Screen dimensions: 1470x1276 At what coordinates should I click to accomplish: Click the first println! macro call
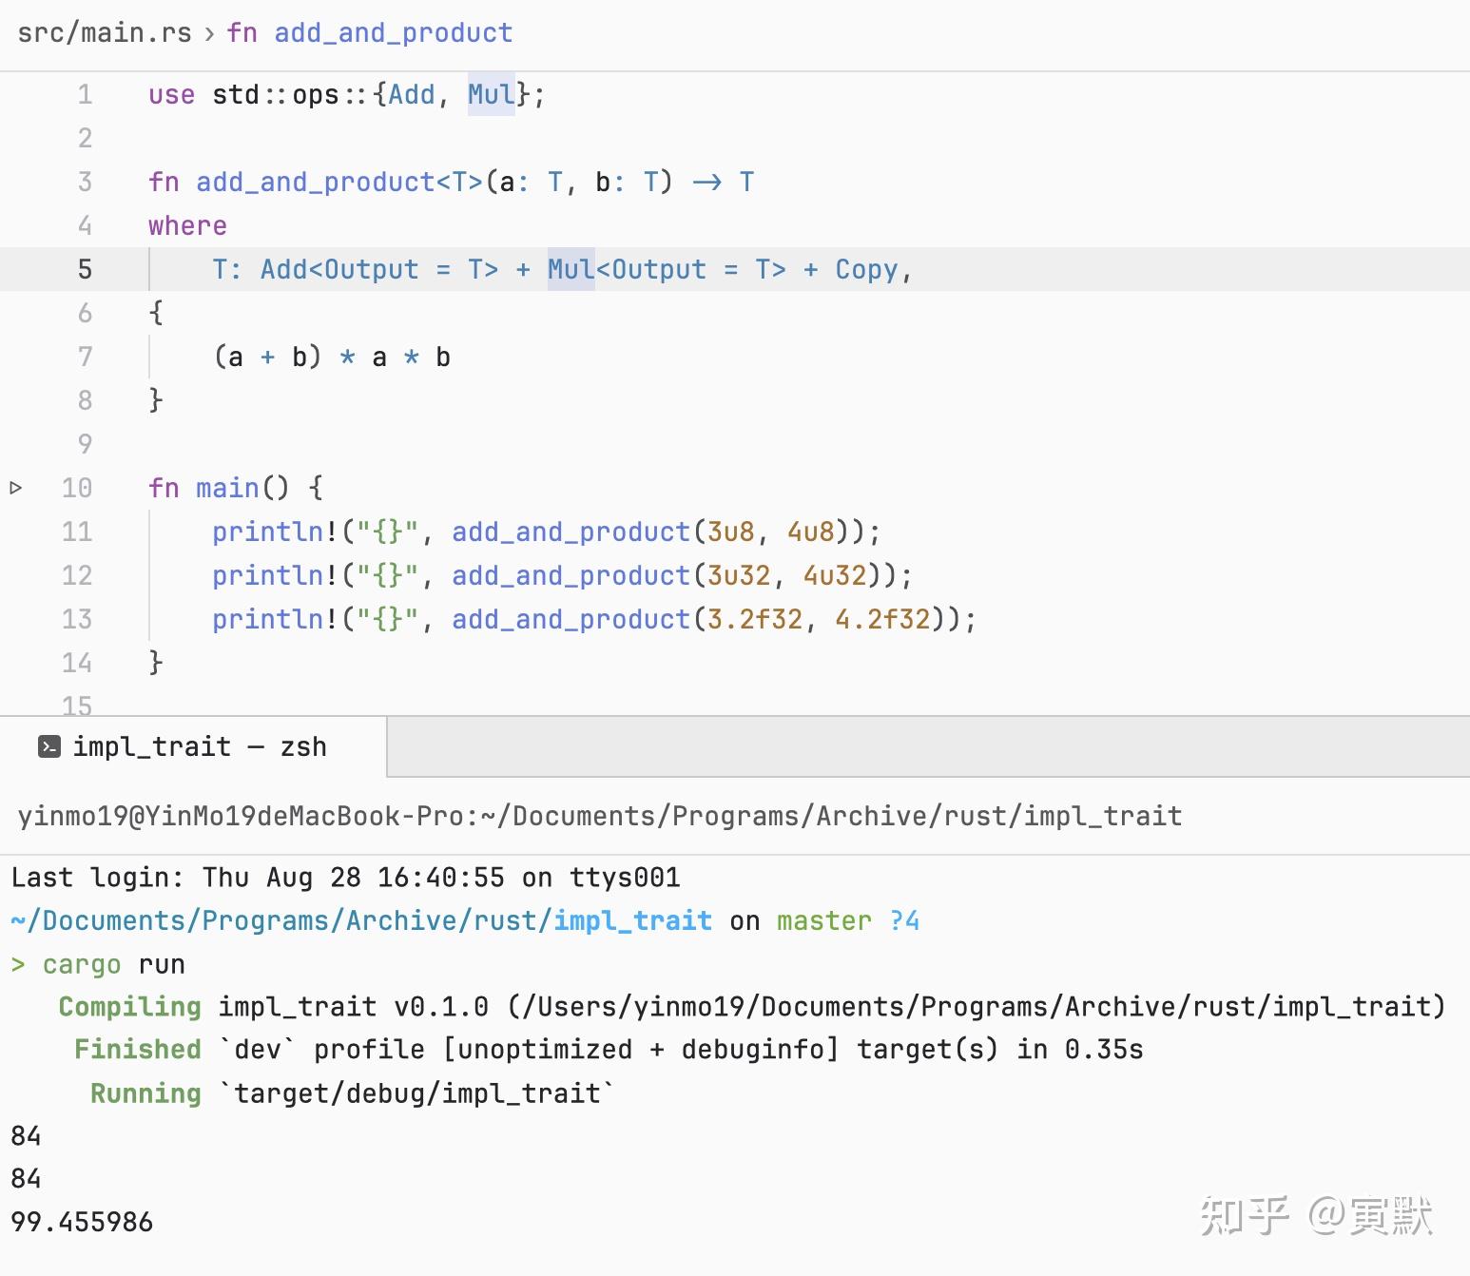point(275,532)
